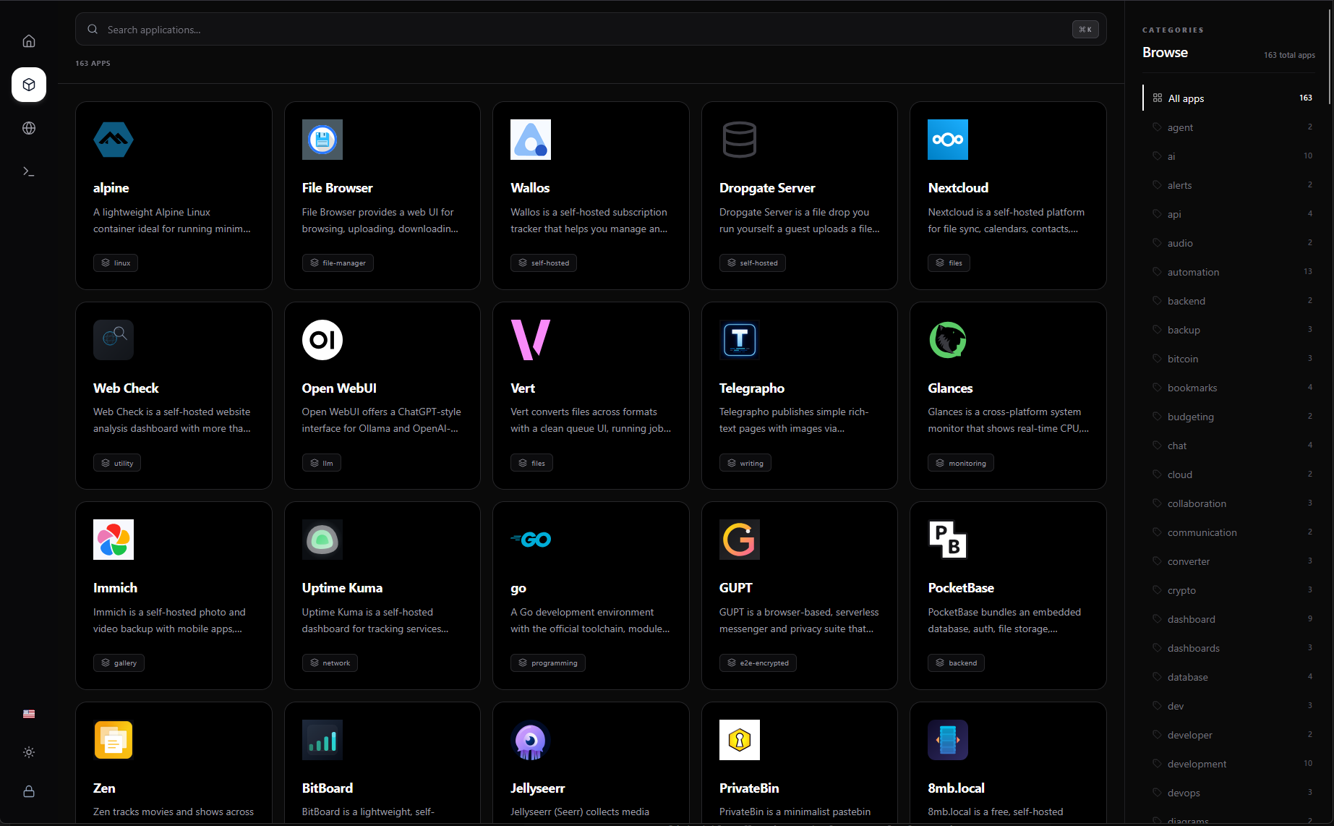Click the monitoring tag on Glances card
This screenshot has width=1334, height=826.
961,463
